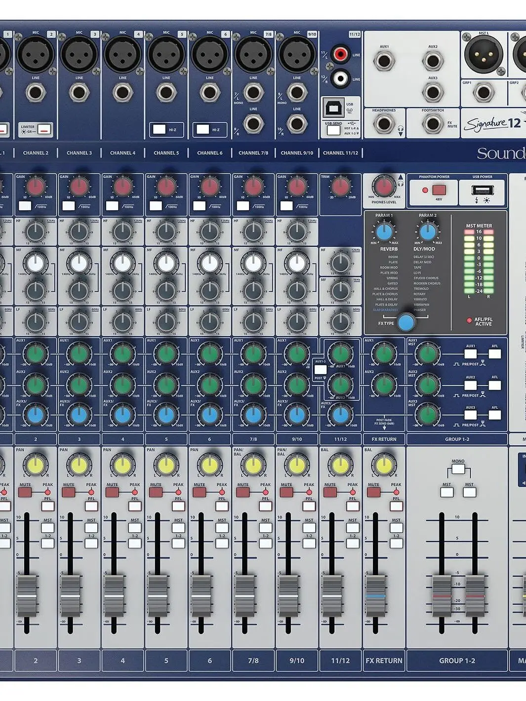
Task: Enable AFL for AUX3 master
Action: pos(494,415)
